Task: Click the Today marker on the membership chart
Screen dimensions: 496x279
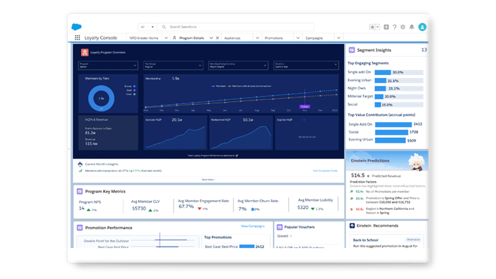Action: tap(305, 106)
